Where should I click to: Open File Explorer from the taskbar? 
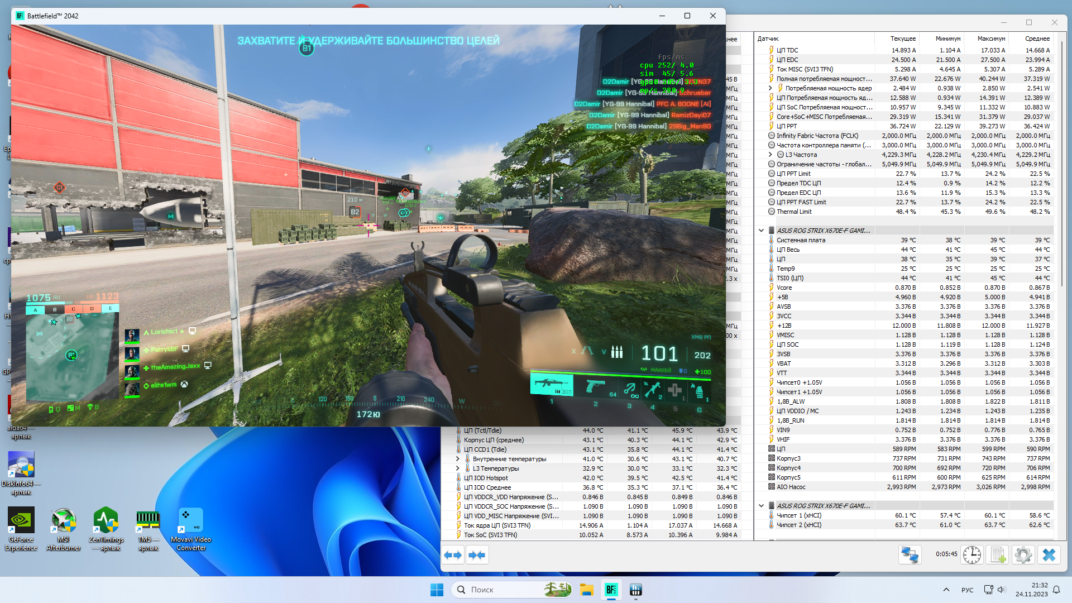tap(586, 590)
